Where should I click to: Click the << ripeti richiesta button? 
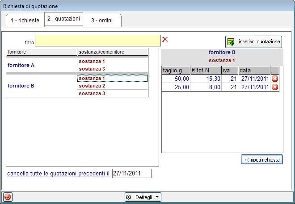[x=262, y=159]
